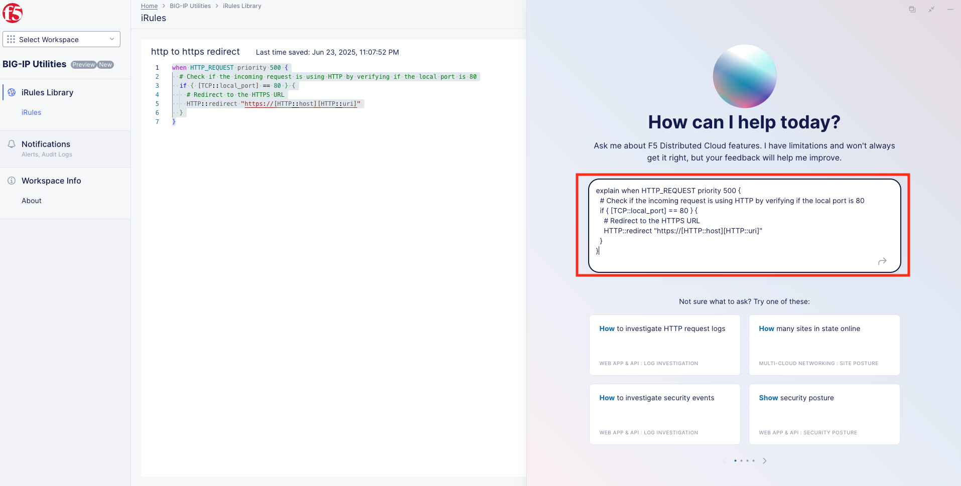Viewport: 961px width, 486px height.
Task: Click the Preview badge
Action: 83,65
